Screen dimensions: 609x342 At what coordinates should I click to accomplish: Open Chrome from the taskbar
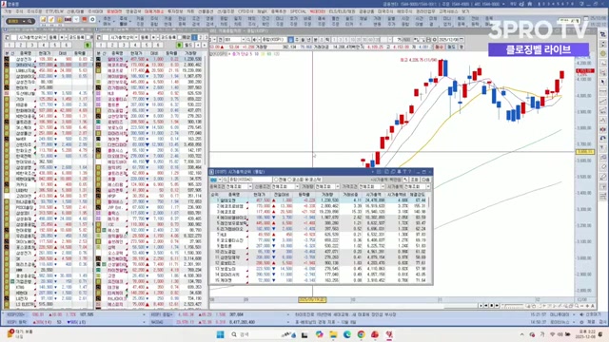tap(361, 334)
